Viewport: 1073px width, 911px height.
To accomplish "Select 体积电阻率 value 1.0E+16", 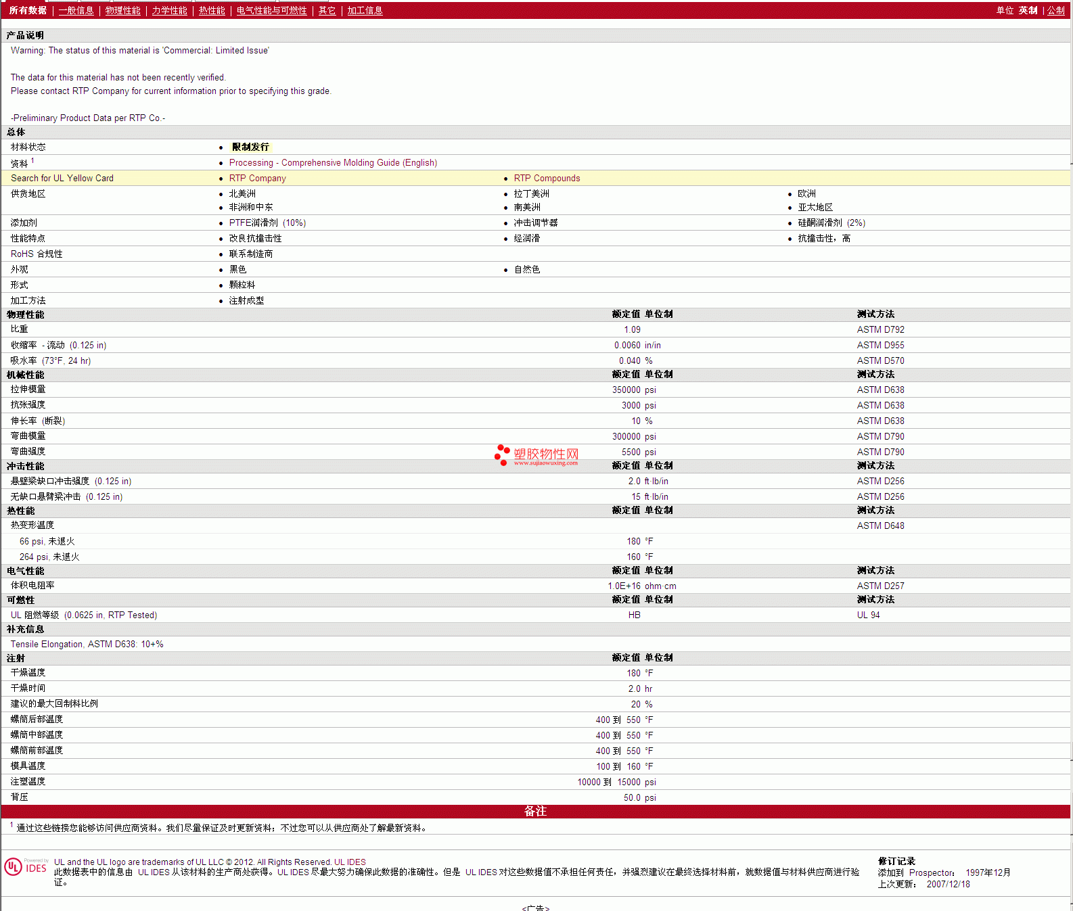I will (624, 586).
